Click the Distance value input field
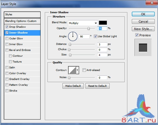This screenshot has width=158, height=125. click(102, 44)
